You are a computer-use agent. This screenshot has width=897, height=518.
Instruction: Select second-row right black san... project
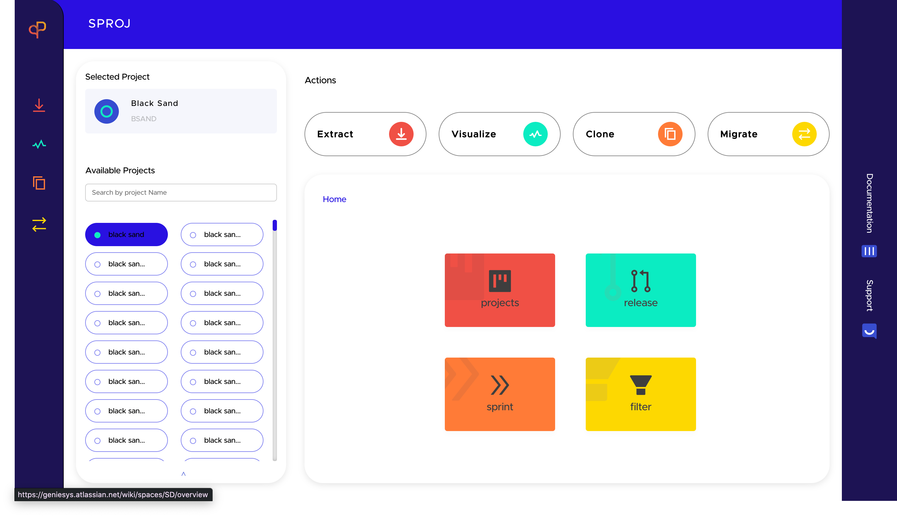pos(222,264)
